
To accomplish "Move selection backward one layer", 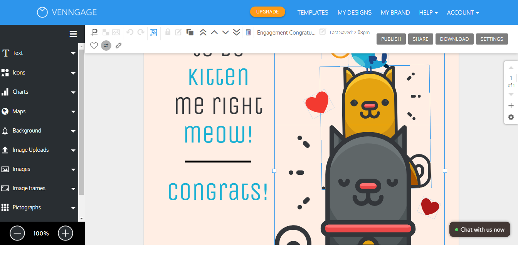I will click(225, 32).
